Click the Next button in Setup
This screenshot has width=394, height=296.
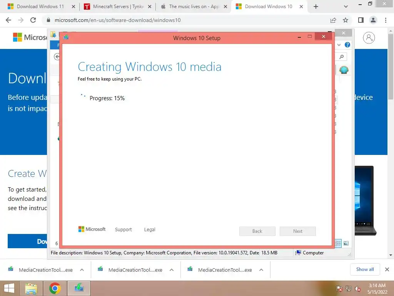(298, 231)
